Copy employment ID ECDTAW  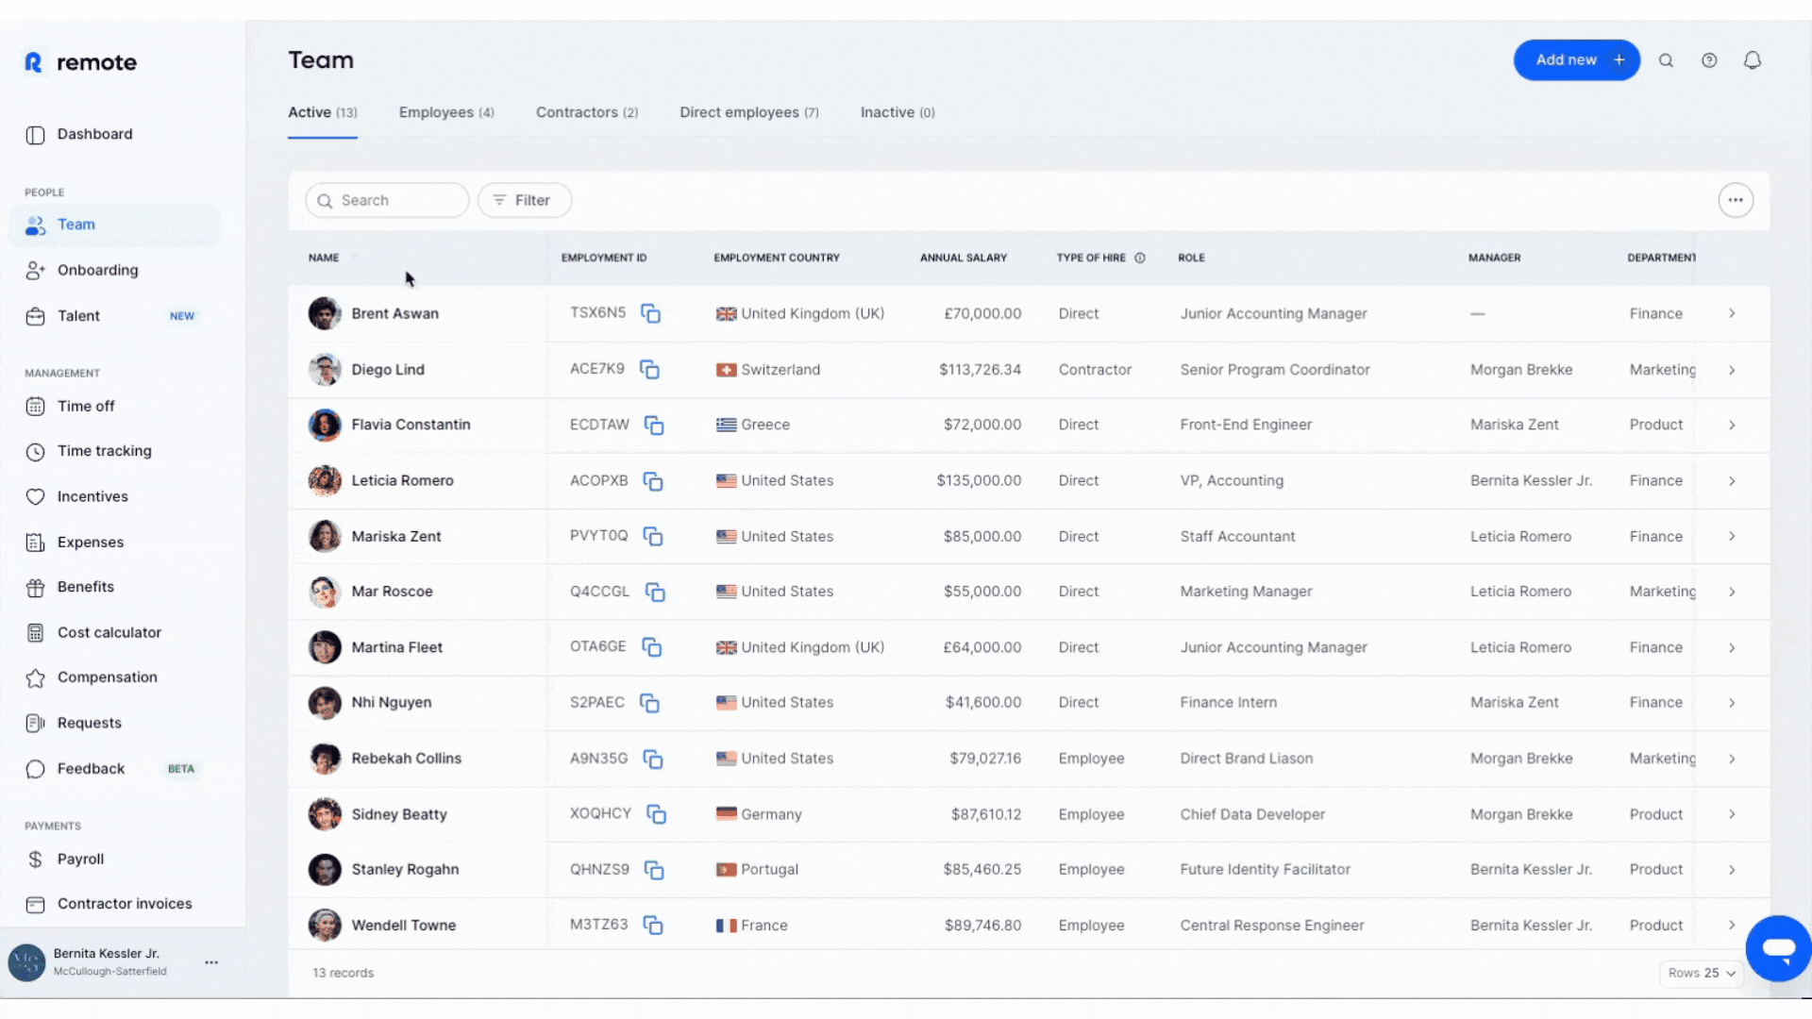[x=654, y=425]
